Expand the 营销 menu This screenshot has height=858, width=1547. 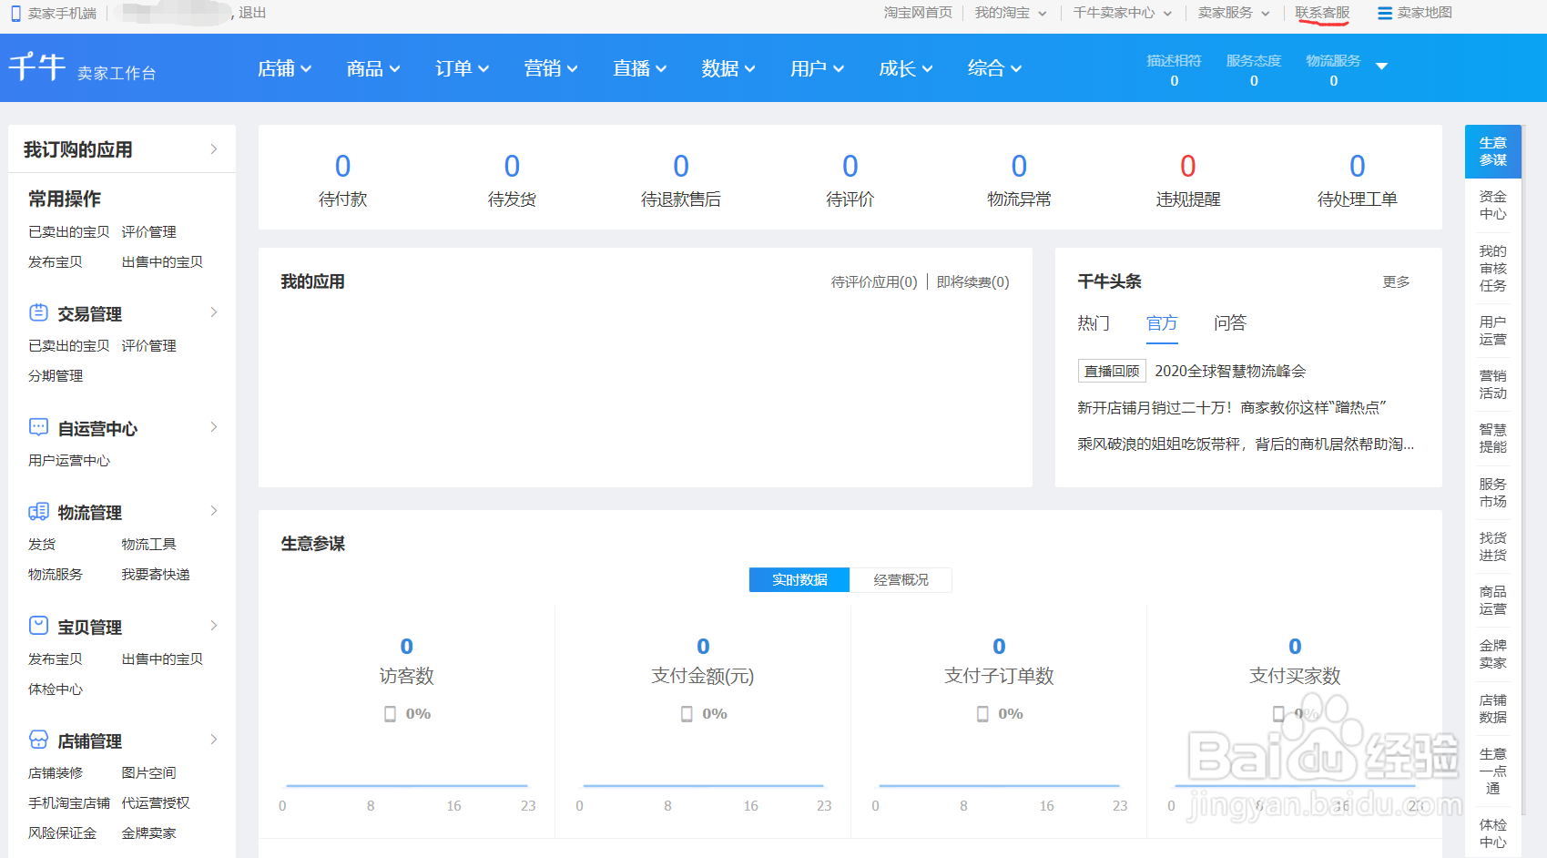point(551,68)
